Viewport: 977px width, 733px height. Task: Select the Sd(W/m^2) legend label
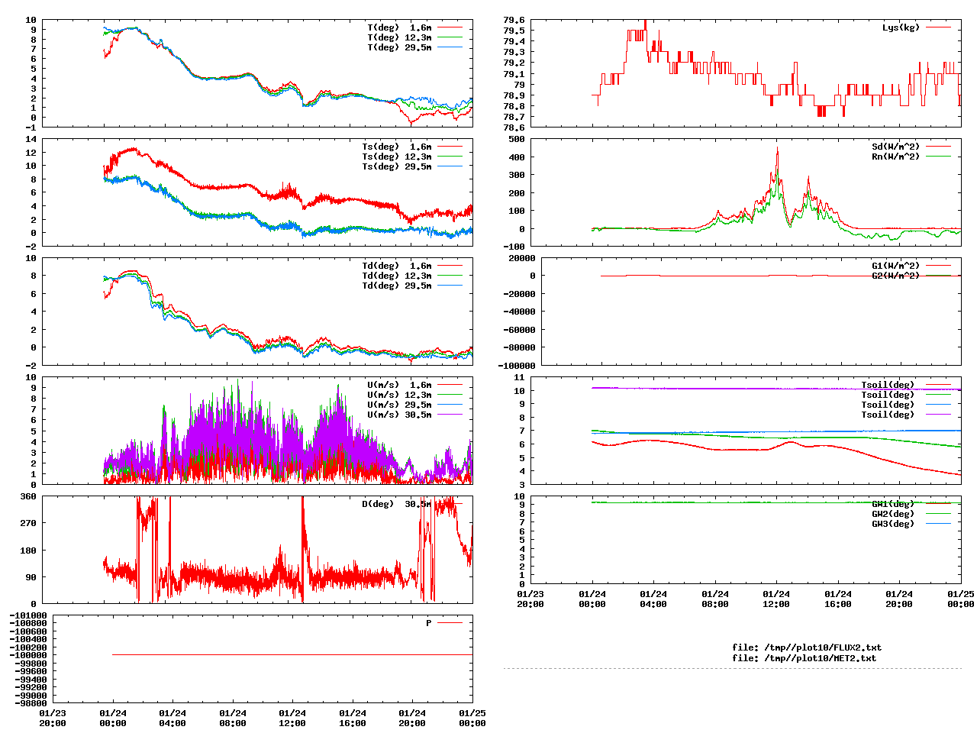click(x=895, y=147)
